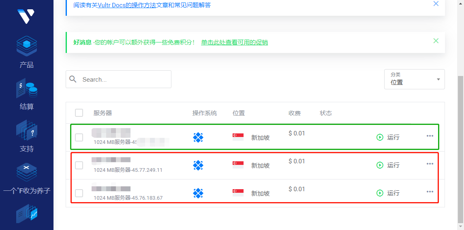Click the 单击此处查看可用的促销 link
The image size is (464, 230).
[x=234, y=42]
